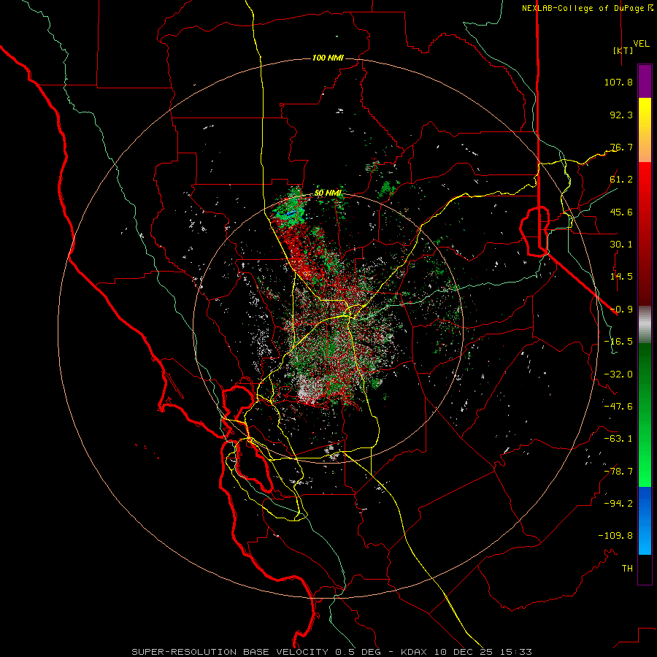
Task: Click the [KT] units label
Action: pyautogui.click(x=623, y=50)
